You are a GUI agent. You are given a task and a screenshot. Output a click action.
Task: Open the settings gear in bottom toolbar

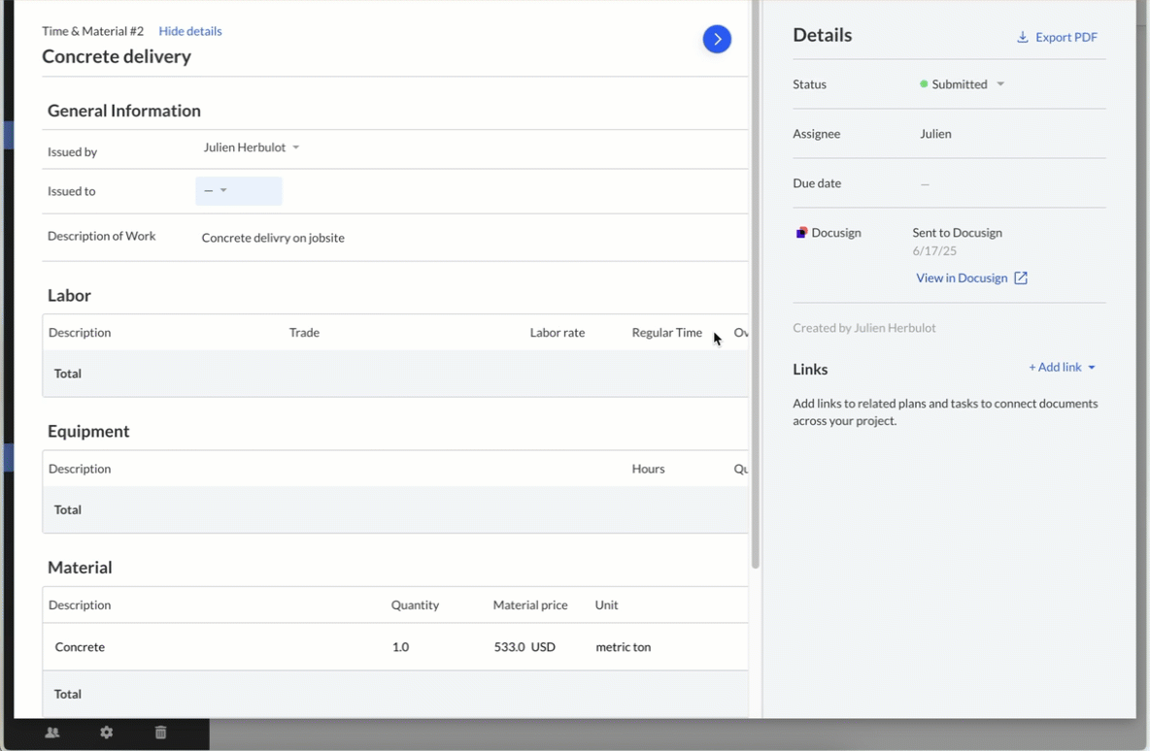[x=107, y=733]
